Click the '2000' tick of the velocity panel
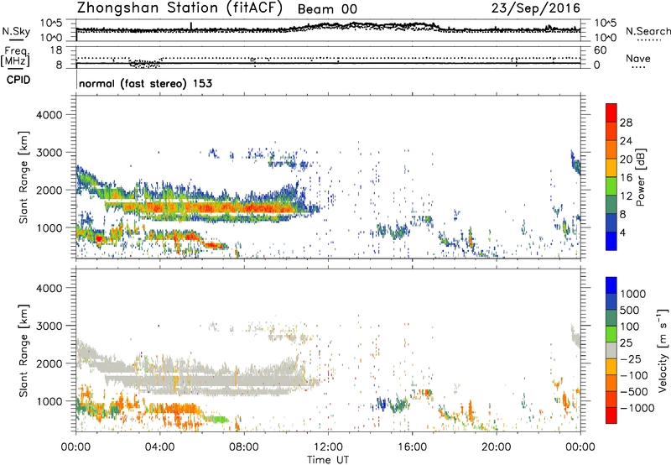This screenshot has height=465, width=671. (49, 363)
